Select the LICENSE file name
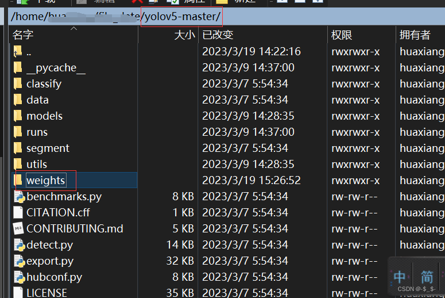Image resolution: width=445 pixels, height=298 pixels. click(x=47, y=293)
